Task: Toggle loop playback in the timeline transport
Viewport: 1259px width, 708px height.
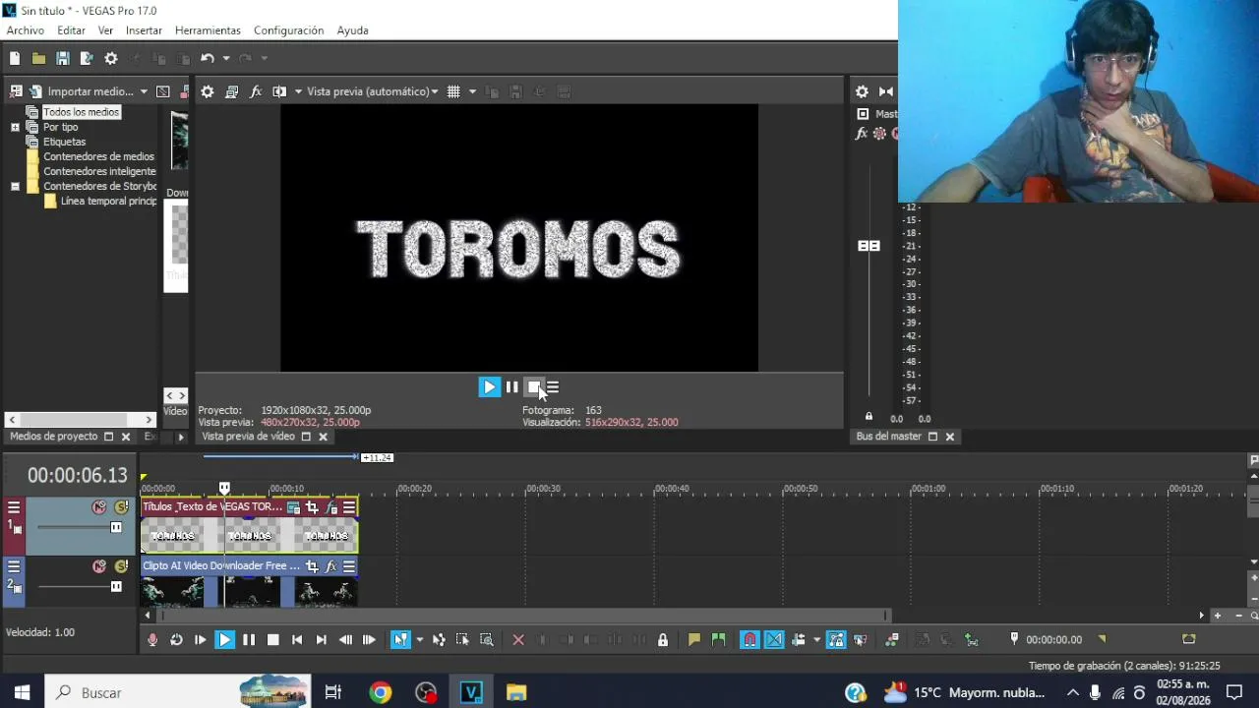Action: tap(176, 640)
